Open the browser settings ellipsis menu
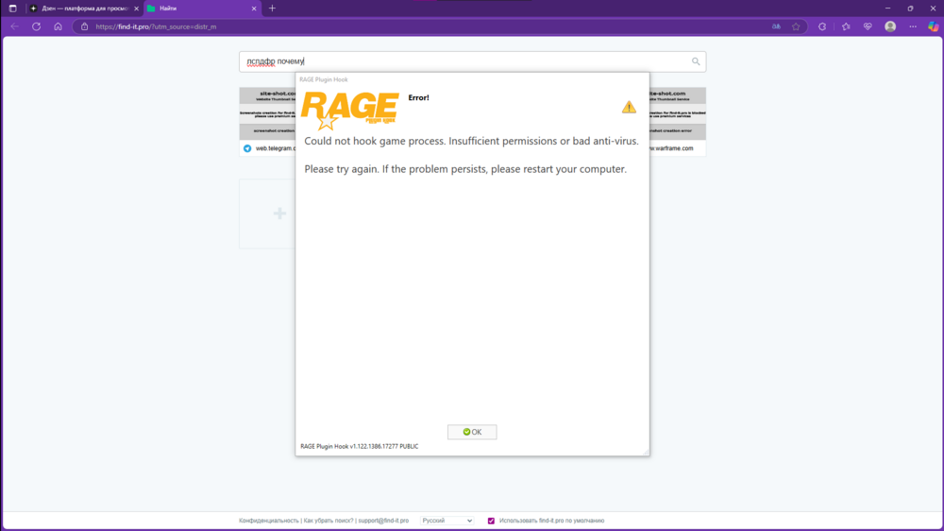The image size is (944, 531). click(913, 26)
